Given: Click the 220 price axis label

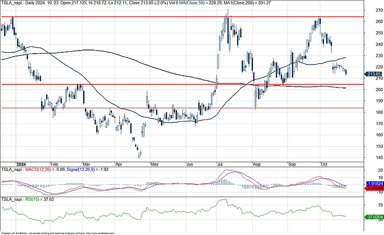Looking at the screenshot, I should [379, 67].
